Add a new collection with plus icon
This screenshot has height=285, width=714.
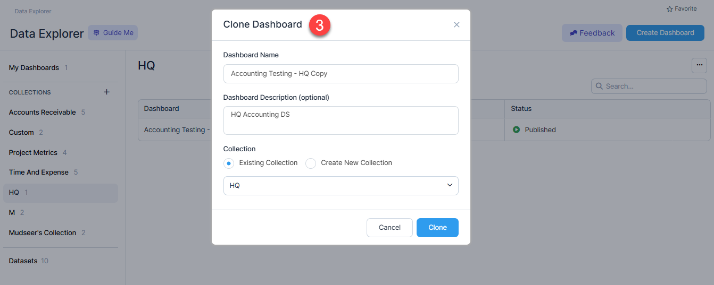106,92
